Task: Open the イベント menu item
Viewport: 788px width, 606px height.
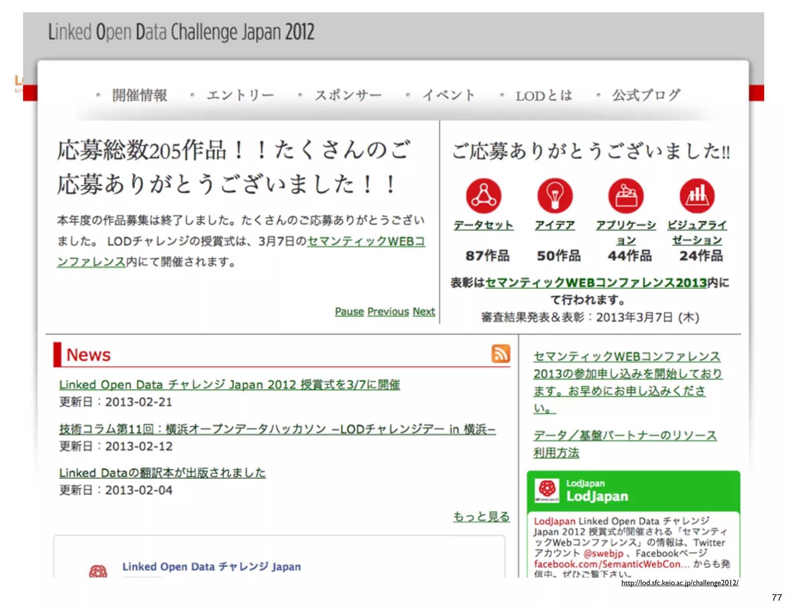Action: [449, 95]
